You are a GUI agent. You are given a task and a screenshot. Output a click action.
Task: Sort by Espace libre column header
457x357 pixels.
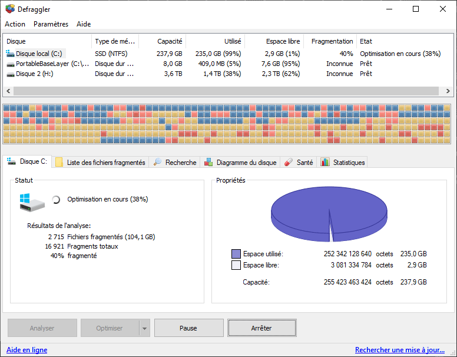point(274,41)
